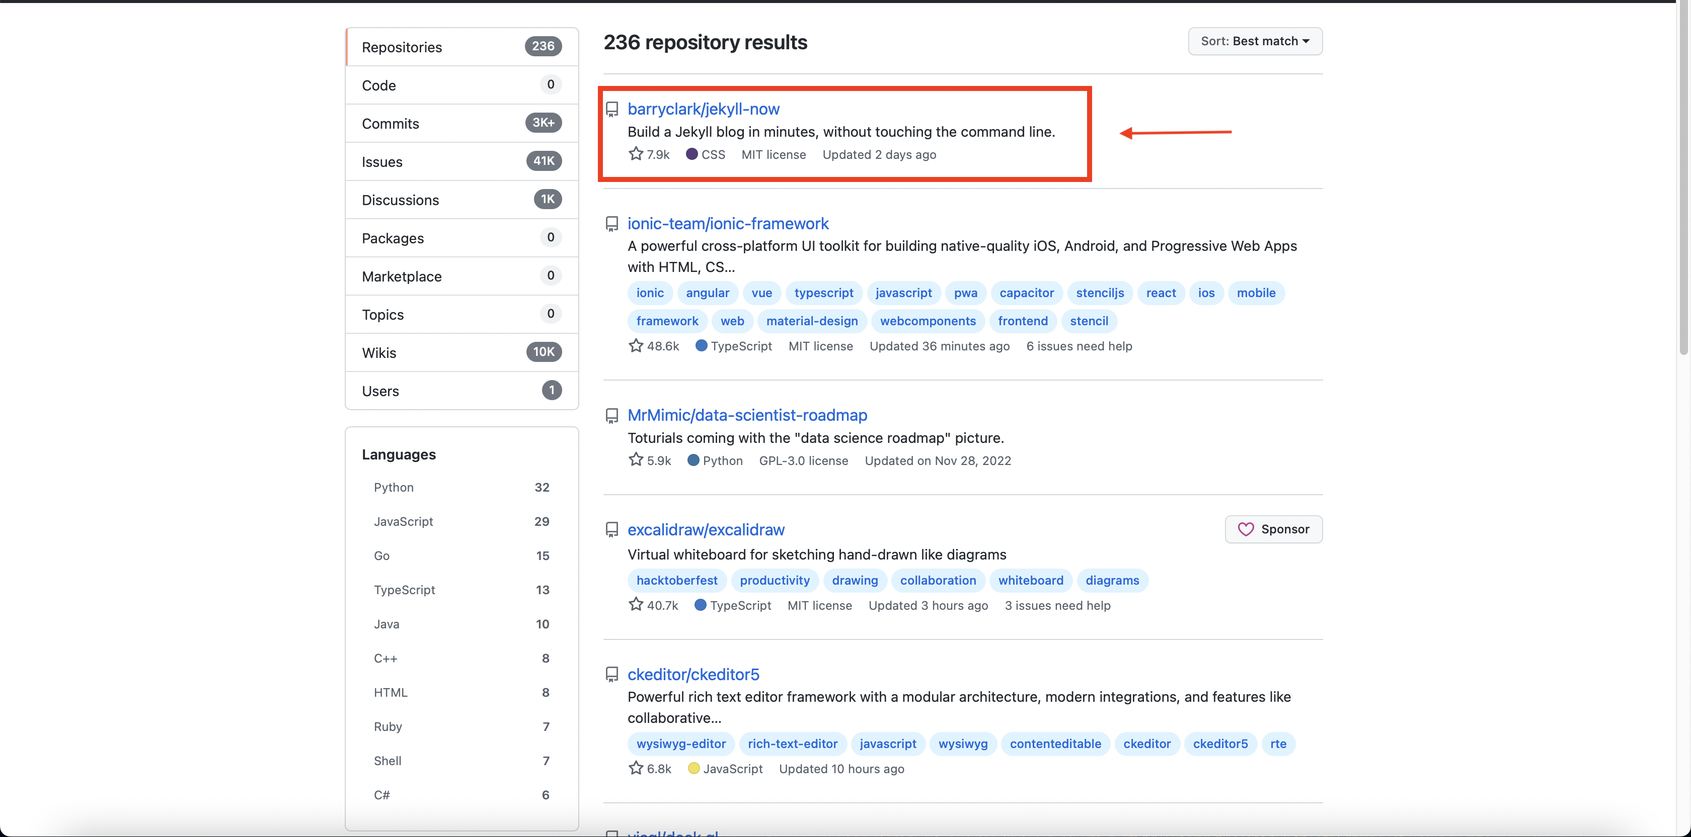The height and width of the screenshot is (837, 1691).
Task: Click the wysiwyg-editor topic tag
Action: tap(681, 743)
